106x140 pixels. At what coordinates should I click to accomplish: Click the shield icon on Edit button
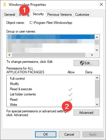coord(82,63)
